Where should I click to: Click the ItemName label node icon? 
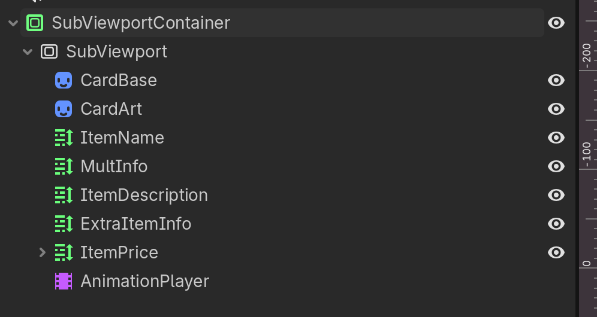(x=64, y=138)
